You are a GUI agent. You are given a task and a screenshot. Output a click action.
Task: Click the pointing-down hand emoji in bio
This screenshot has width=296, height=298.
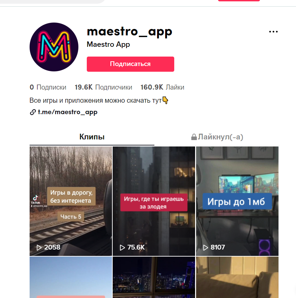coord(165,100)
